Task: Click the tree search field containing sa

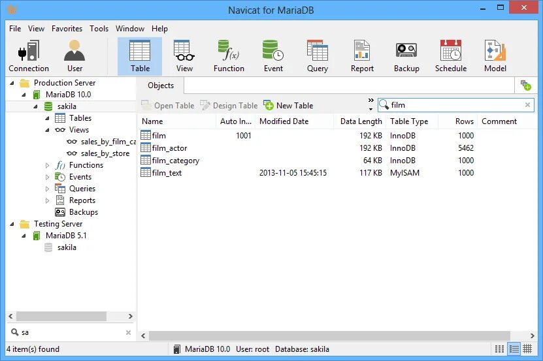Action: (71, 332)
